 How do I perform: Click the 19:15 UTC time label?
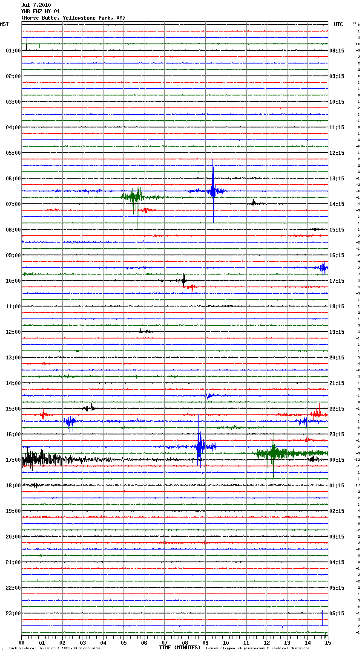pyautogui.click(x=337, y=332)
